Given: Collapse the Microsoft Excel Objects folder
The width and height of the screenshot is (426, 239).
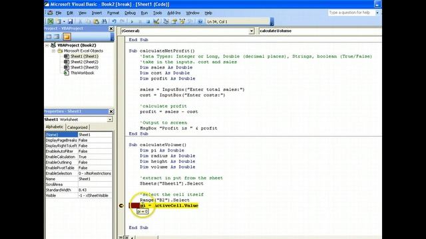Looking at the screenshot, I should (53, 50).
